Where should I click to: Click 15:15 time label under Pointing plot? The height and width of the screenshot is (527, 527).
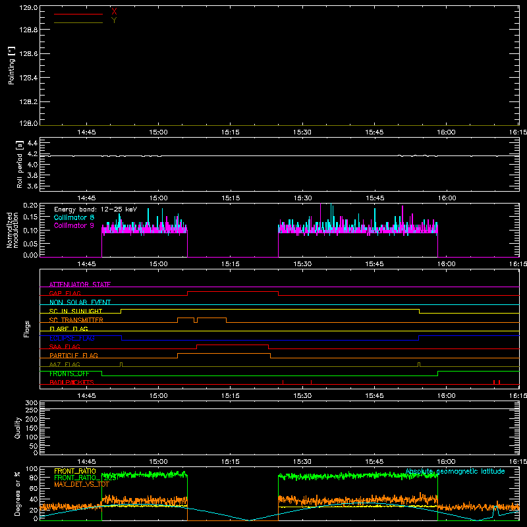(230, 132)
